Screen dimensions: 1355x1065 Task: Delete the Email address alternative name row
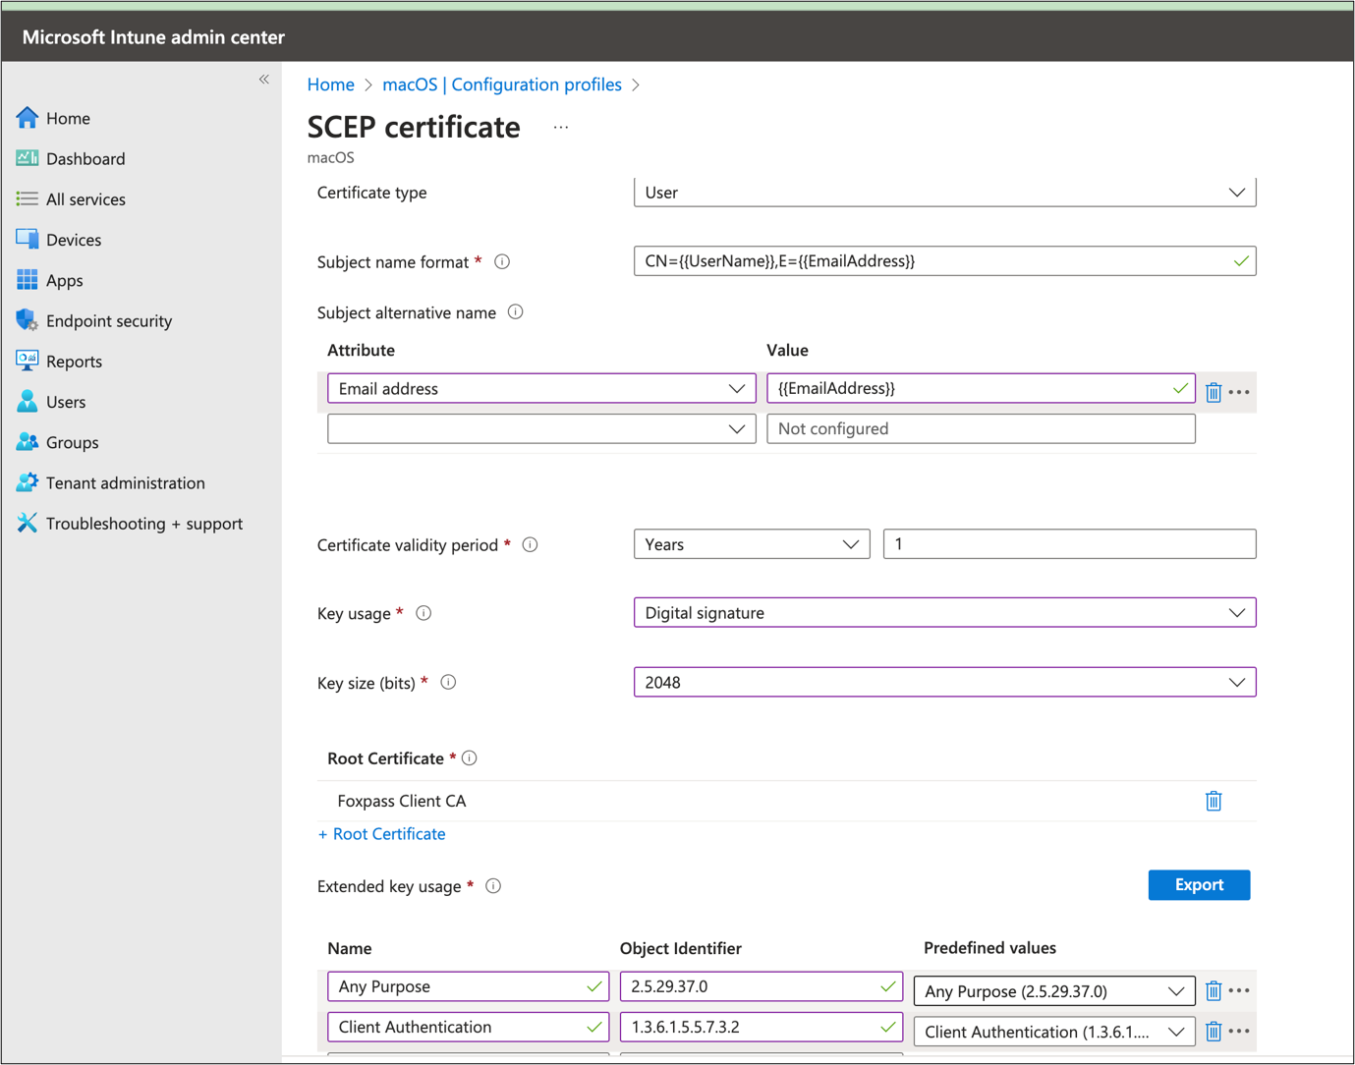pos(1213,392)
